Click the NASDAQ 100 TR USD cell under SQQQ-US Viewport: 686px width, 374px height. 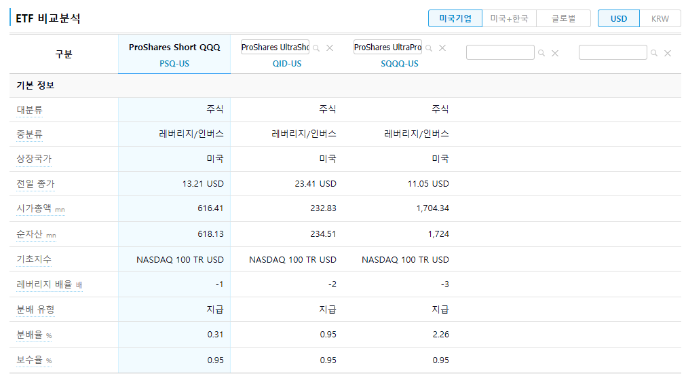(x=406, y=260)
